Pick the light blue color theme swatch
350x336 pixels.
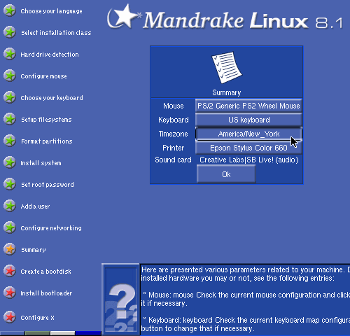point(12,333)
